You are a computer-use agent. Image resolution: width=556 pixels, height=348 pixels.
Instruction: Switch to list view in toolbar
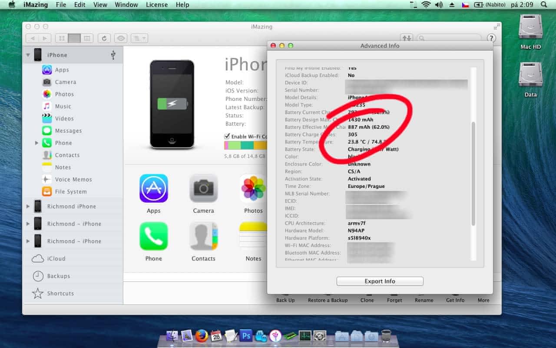click(74, 38)
